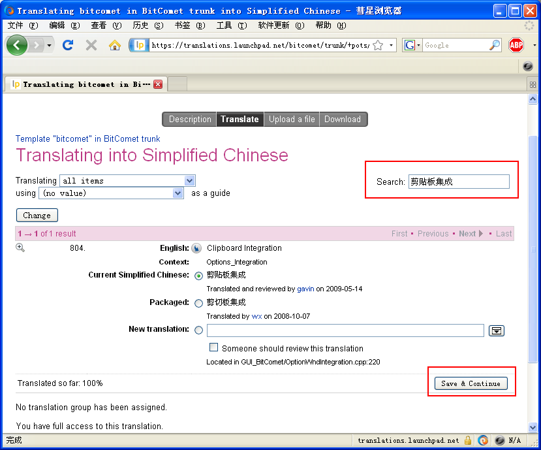Click the zoom icon beside item 804

[x=20, y=248]
